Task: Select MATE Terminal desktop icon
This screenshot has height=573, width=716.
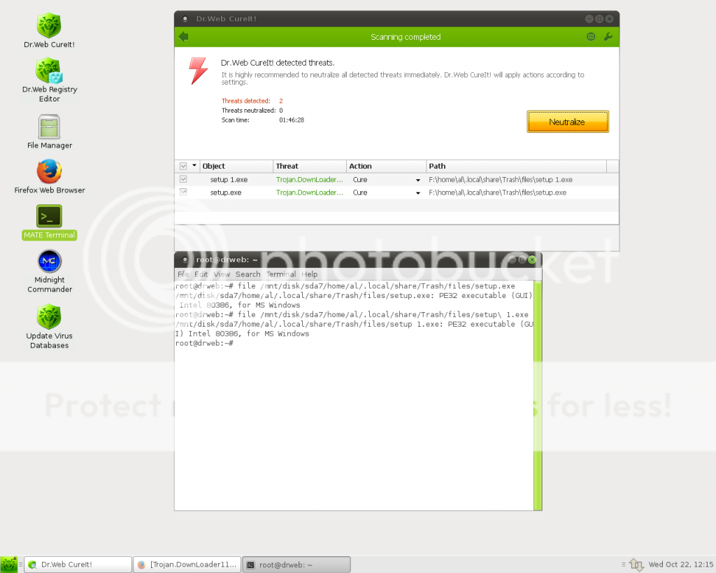Action: [50, 222]
